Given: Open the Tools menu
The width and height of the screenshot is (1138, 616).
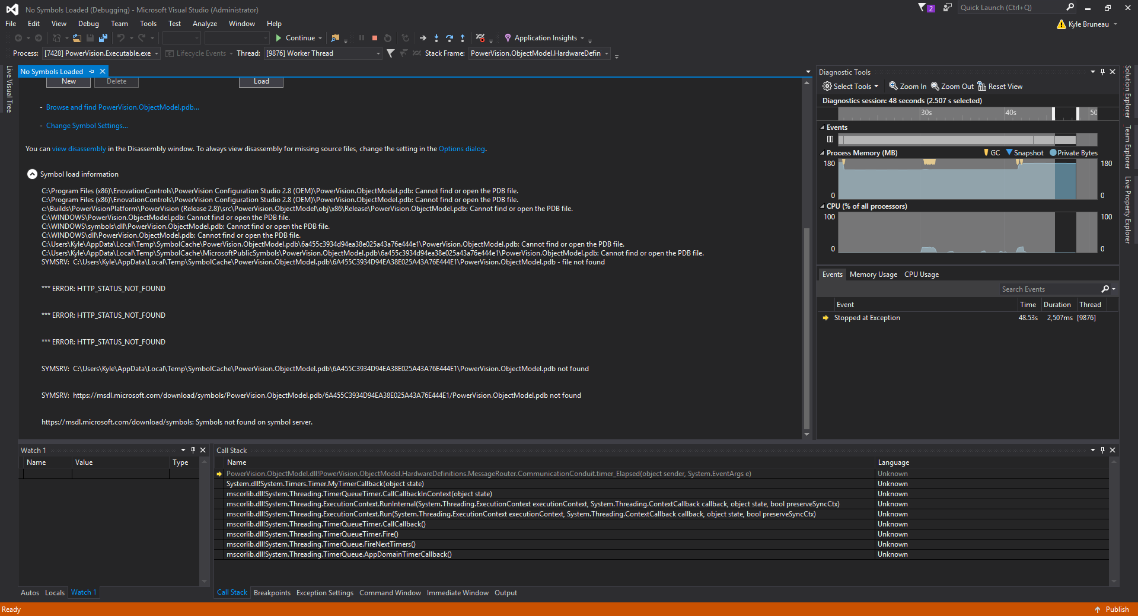Looking at the screenshot, I should coord(148,24).
